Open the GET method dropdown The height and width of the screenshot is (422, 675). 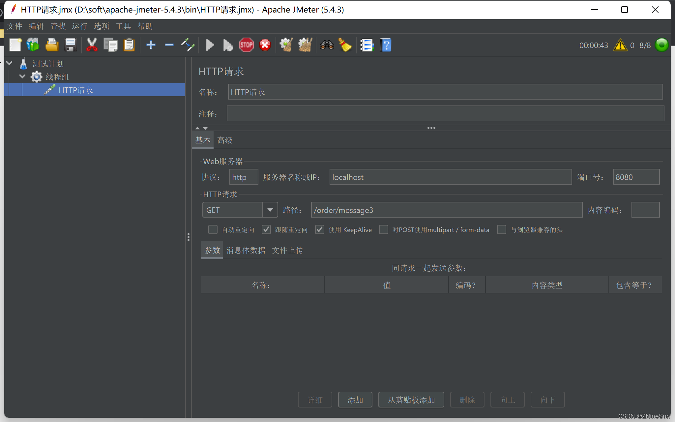270,210
